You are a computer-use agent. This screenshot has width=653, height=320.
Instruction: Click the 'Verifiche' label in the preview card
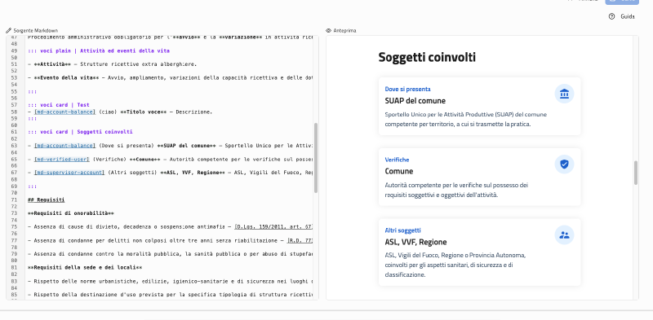coord(397,160)
